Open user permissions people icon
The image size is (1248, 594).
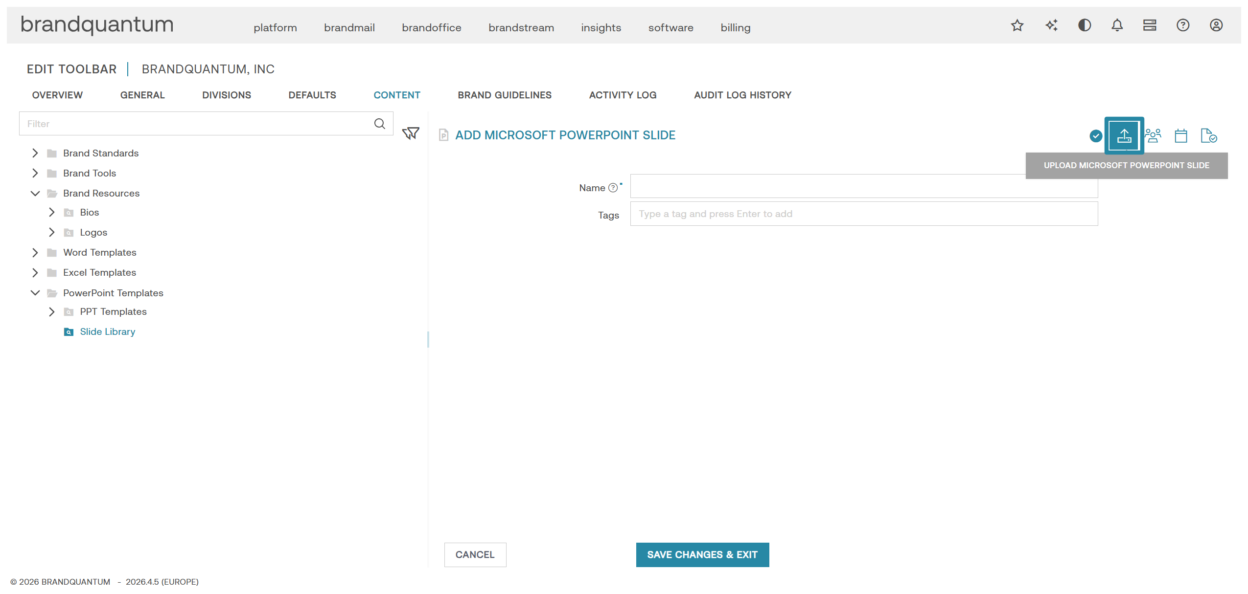tap(1153, 135)
